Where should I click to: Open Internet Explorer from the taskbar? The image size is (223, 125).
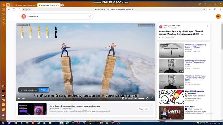click(x=39, y=123)
